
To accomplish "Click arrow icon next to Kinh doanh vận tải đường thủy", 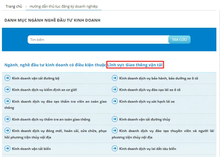I will click(115, 119).
